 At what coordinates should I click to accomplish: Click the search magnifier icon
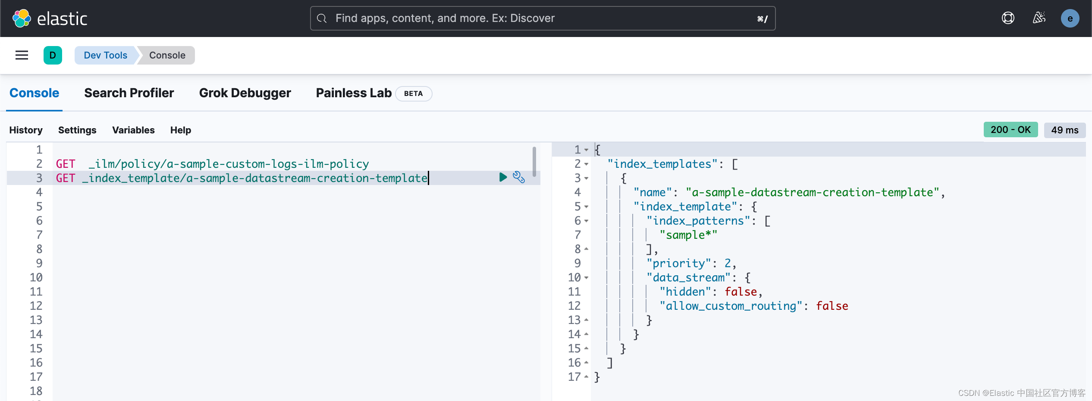pos(322,18)
